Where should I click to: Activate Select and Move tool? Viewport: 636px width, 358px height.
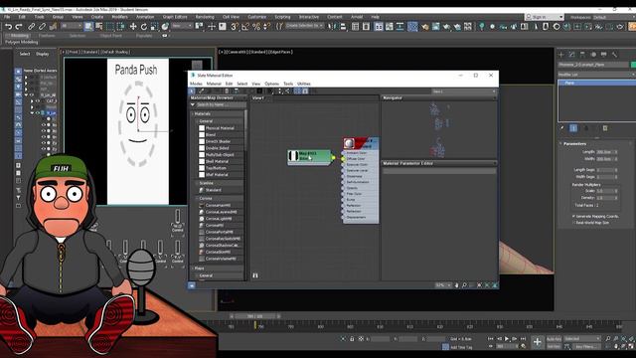coord(133,27)
